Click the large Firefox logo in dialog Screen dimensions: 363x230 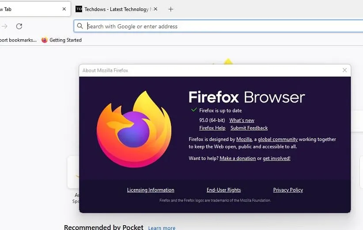coord(134,129)
